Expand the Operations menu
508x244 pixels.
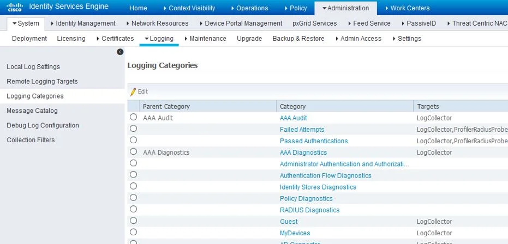[x=249, y=8]
